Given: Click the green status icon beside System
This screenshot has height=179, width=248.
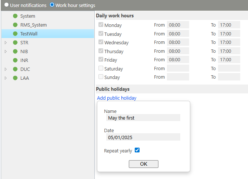Looking at the screenshot, I should point(15,16).
